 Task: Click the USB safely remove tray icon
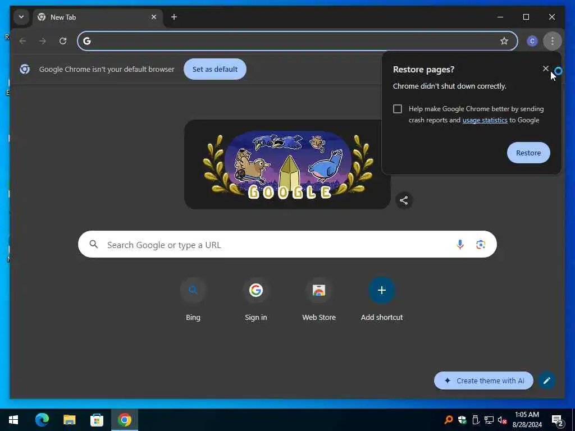click(x=476, y=420)
